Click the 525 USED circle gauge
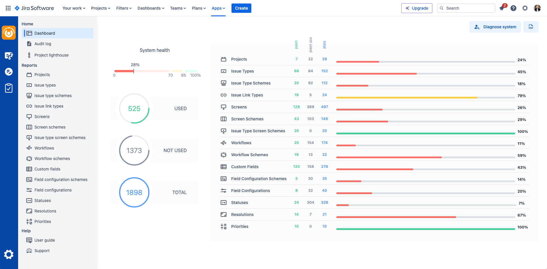 point(134,108)
